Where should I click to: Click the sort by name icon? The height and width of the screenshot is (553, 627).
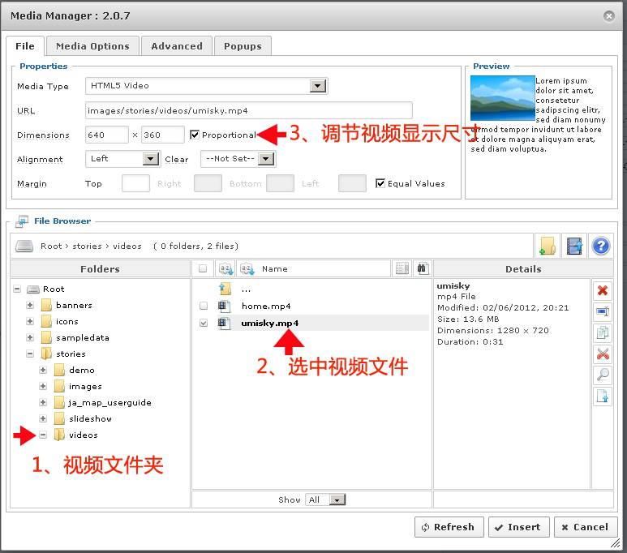(x=247, y=268)
